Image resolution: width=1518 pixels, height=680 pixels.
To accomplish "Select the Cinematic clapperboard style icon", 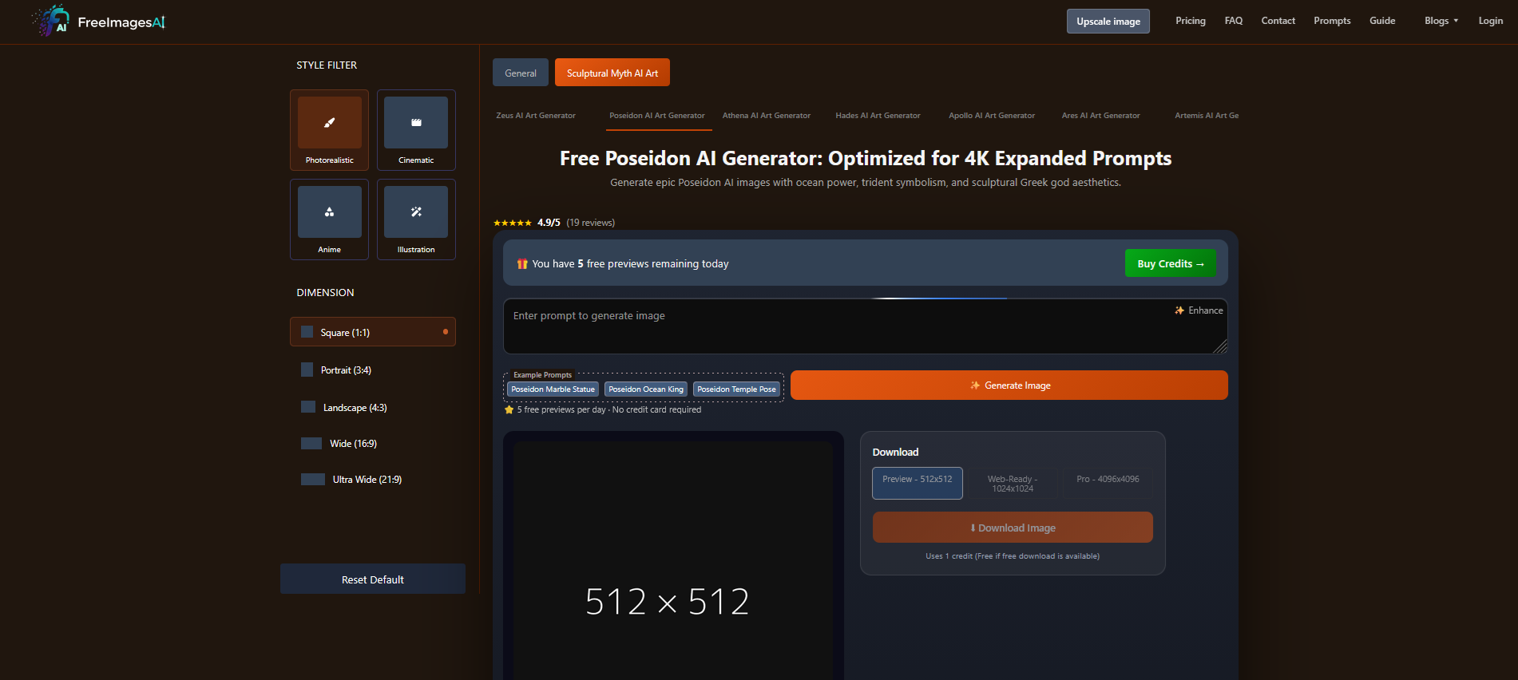I will pos(416,123).
